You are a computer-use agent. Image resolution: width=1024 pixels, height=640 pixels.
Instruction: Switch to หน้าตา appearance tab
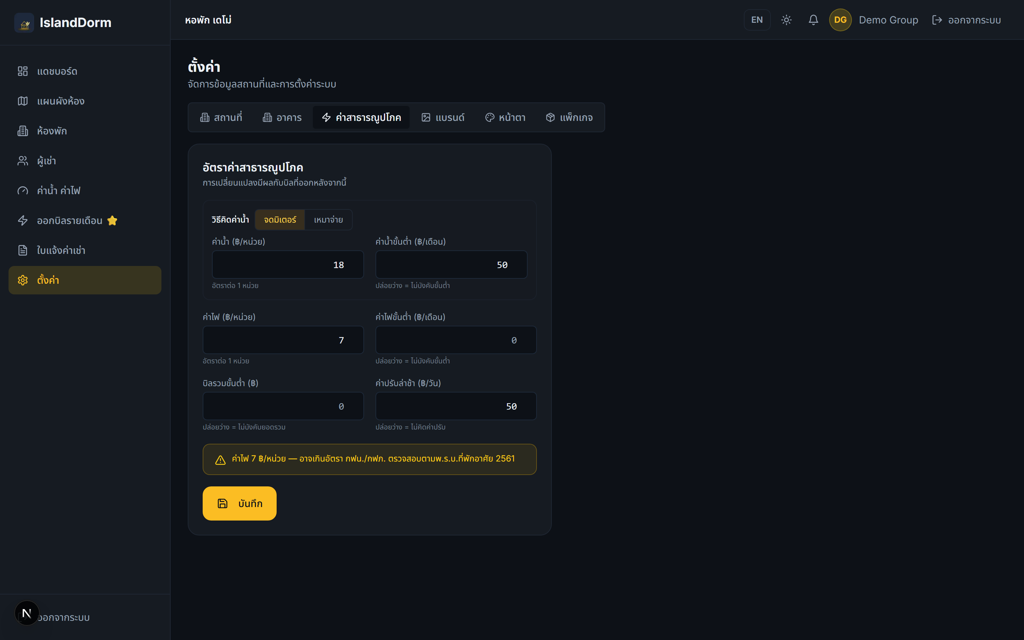505,117
